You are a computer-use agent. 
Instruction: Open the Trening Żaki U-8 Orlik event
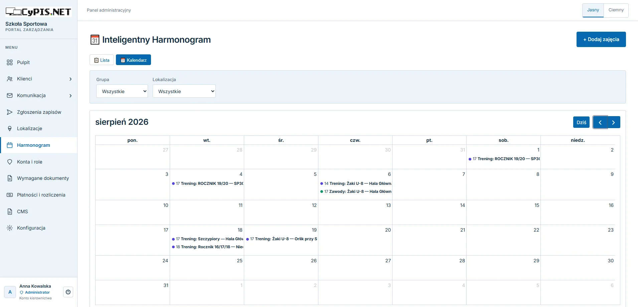point(281,239)
